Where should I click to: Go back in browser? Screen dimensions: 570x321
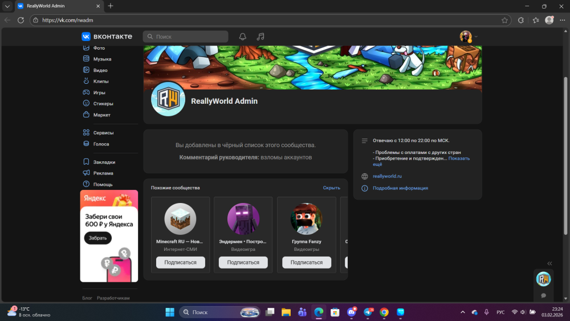(x=7, y=20)
